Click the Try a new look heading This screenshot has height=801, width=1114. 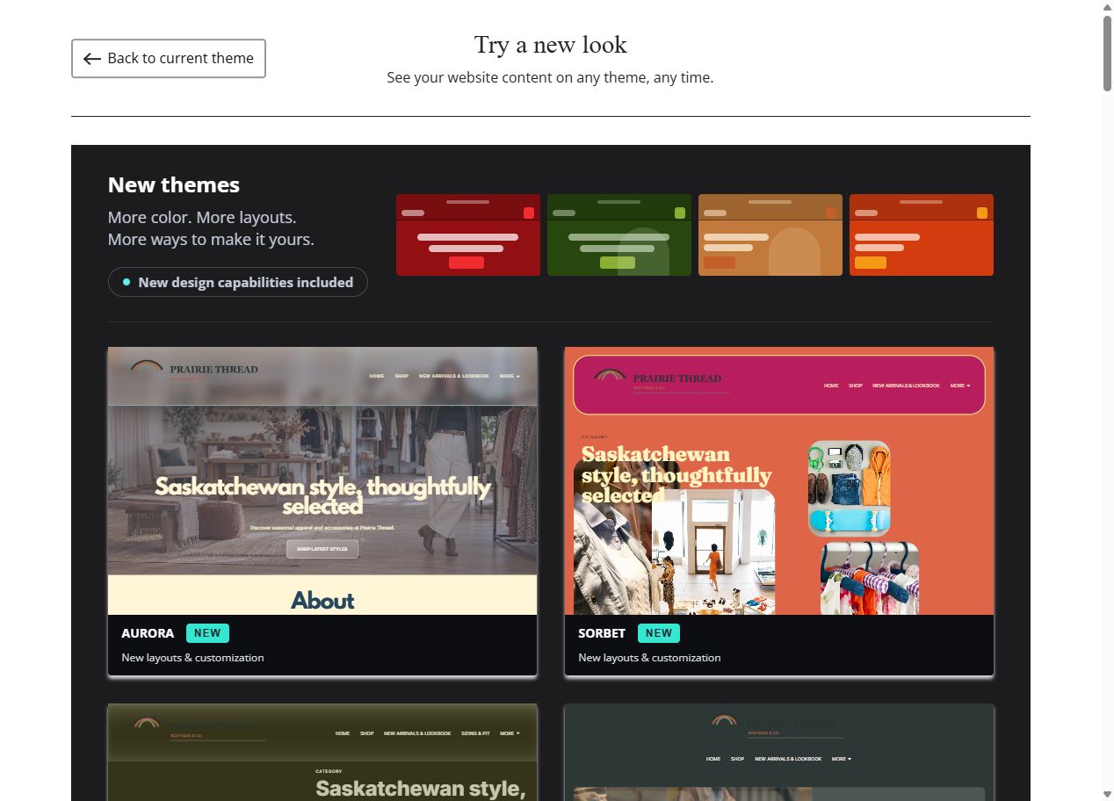tap(551, 45)
